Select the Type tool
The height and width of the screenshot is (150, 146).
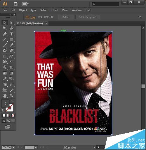[11, 34]
